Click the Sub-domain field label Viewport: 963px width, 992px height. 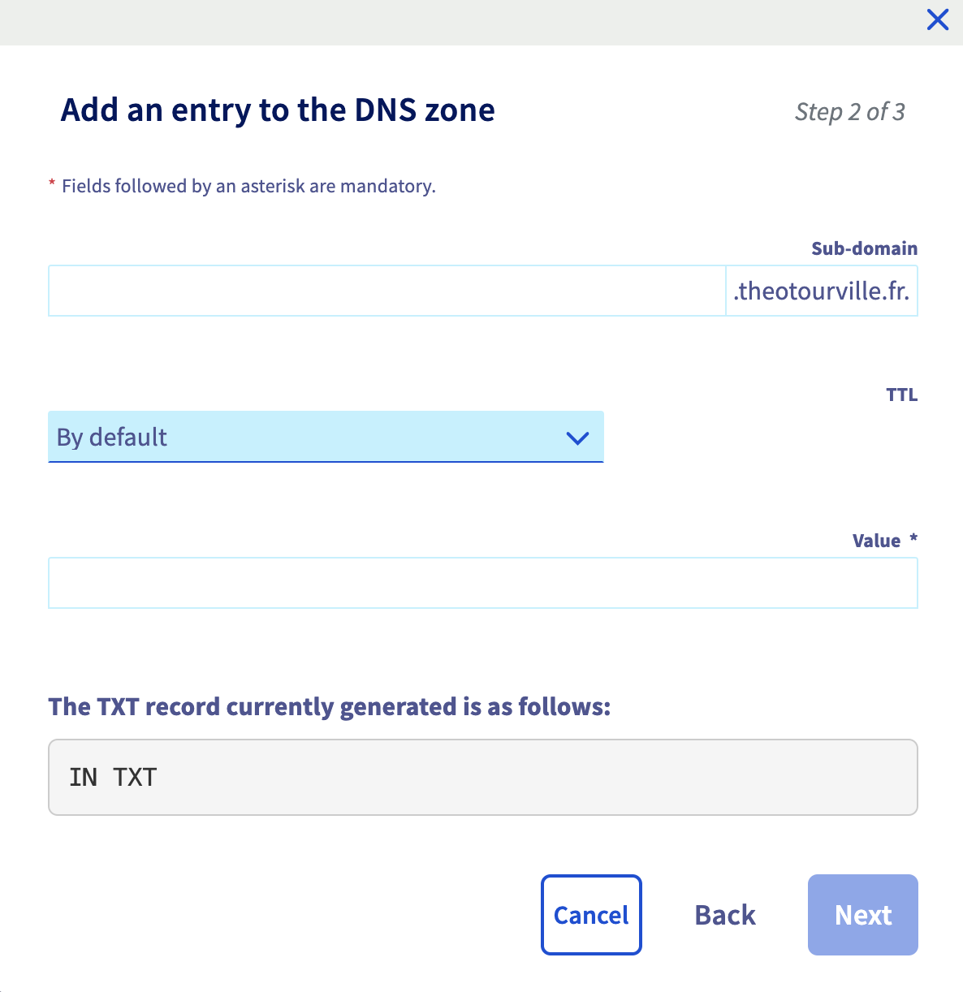pyautogui.click(x=864, y=248)
